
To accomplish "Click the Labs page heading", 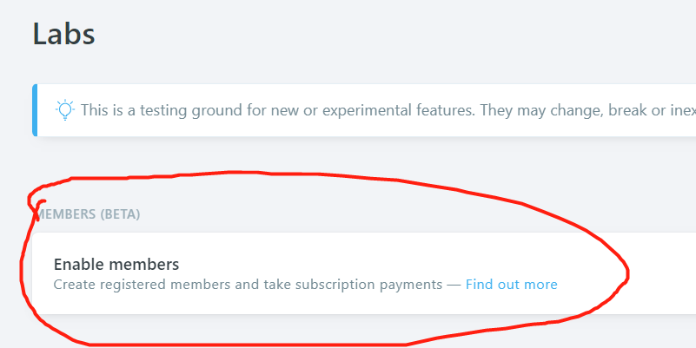I will [x=64, y=34].
